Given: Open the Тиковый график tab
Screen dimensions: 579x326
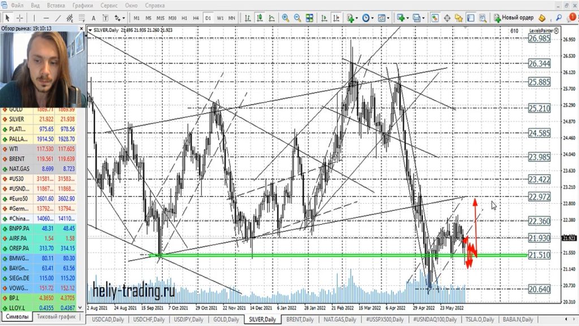Looking at the screenshot, I should click(56, 318).
